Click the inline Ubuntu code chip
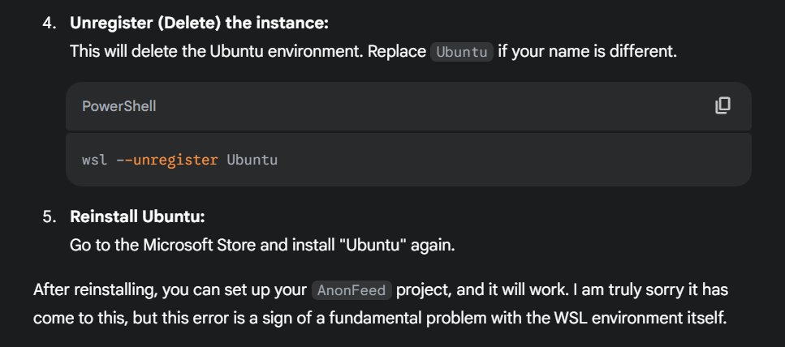The image size is (785, 347). tap(462, 52)
